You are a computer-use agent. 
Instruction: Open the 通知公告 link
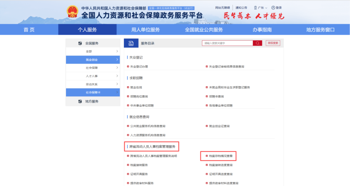pyautogui.click(x=241, y=8)
